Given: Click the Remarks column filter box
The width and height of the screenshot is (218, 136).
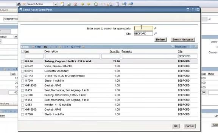Looking at the screenshot, I should [149, 56].
